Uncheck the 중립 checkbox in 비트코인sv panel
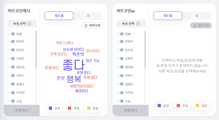Image resolution: width=219 pixels, height=120 pixels. click(x=197, y=106)
